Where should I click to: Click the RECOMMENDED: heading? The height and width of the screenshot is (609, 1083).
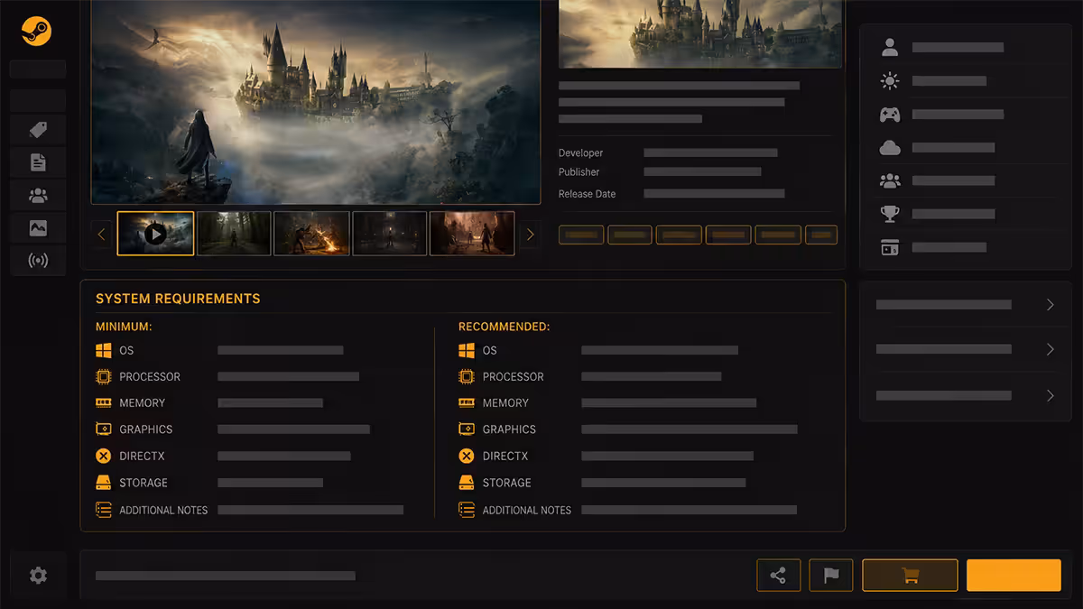pos(504,327)
